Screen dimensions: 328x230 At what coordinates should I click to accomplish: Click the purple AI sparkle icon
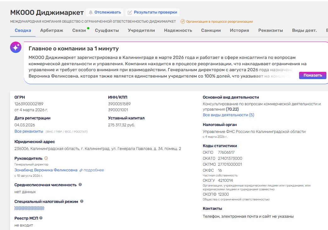tap(16, 47)
